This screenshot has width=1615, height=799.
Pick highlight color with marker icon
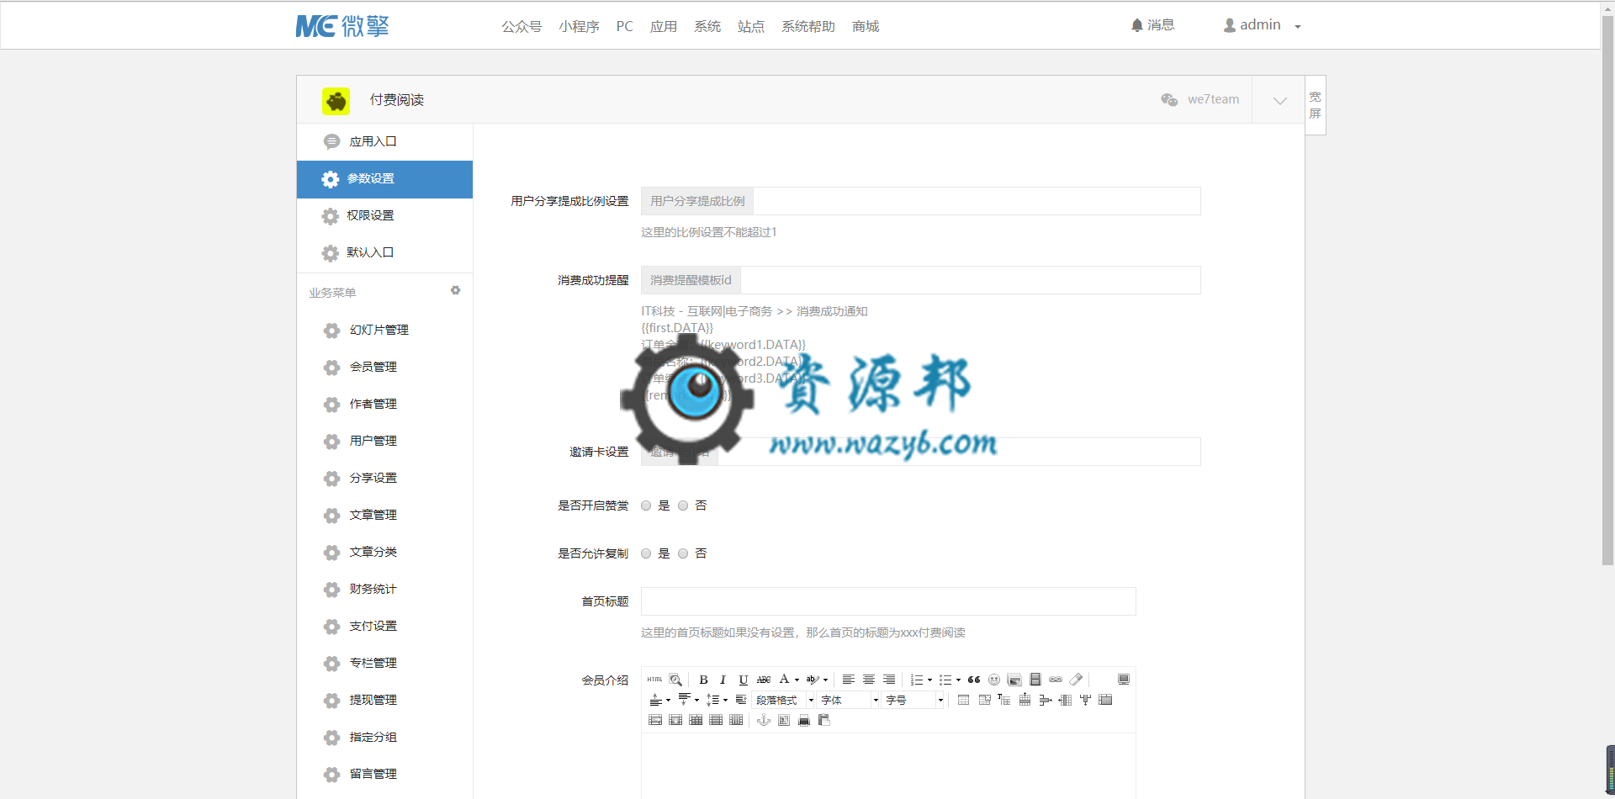(x=812, y=680)
